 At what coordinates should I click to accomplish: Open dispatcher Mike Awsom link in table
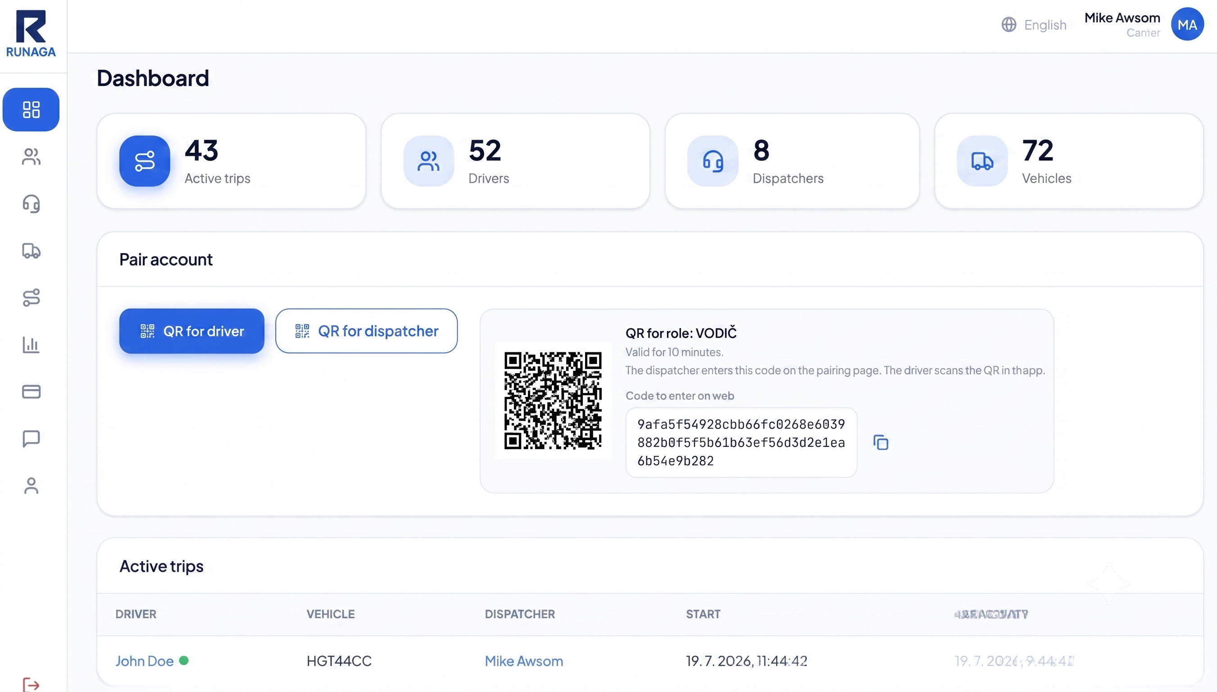(x=523, y=660)
